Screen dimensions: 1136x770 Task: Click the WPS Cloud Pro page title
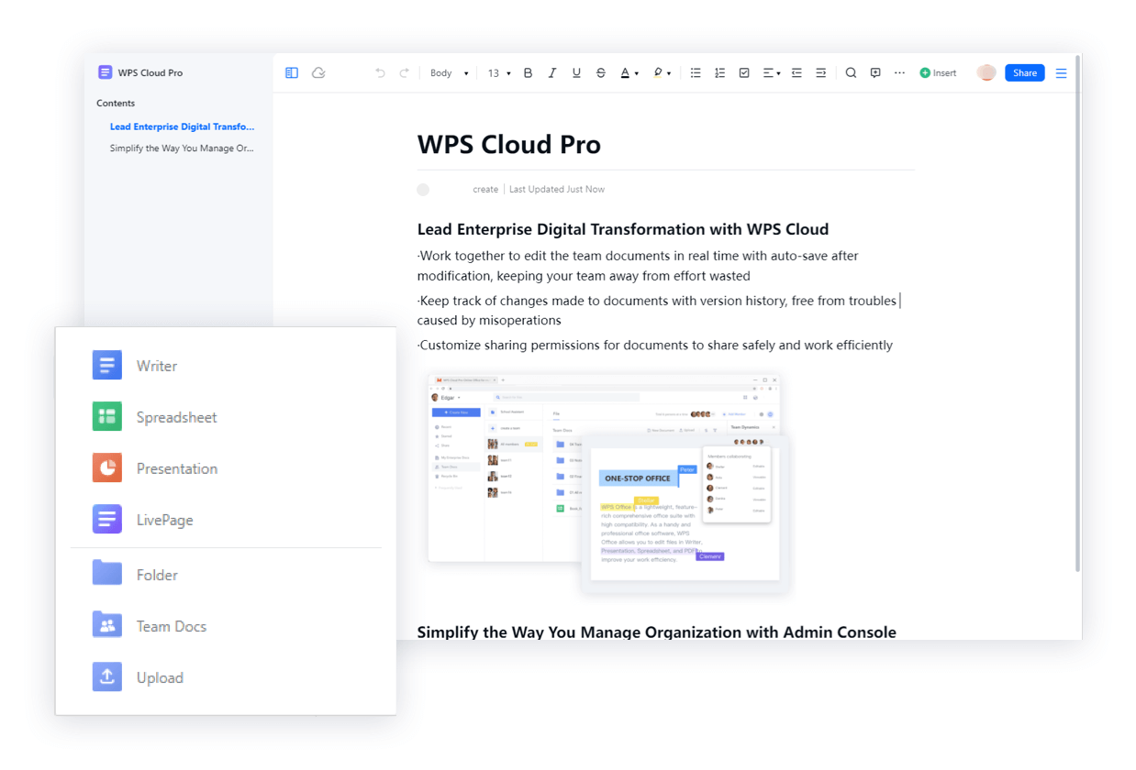(509, 145)
